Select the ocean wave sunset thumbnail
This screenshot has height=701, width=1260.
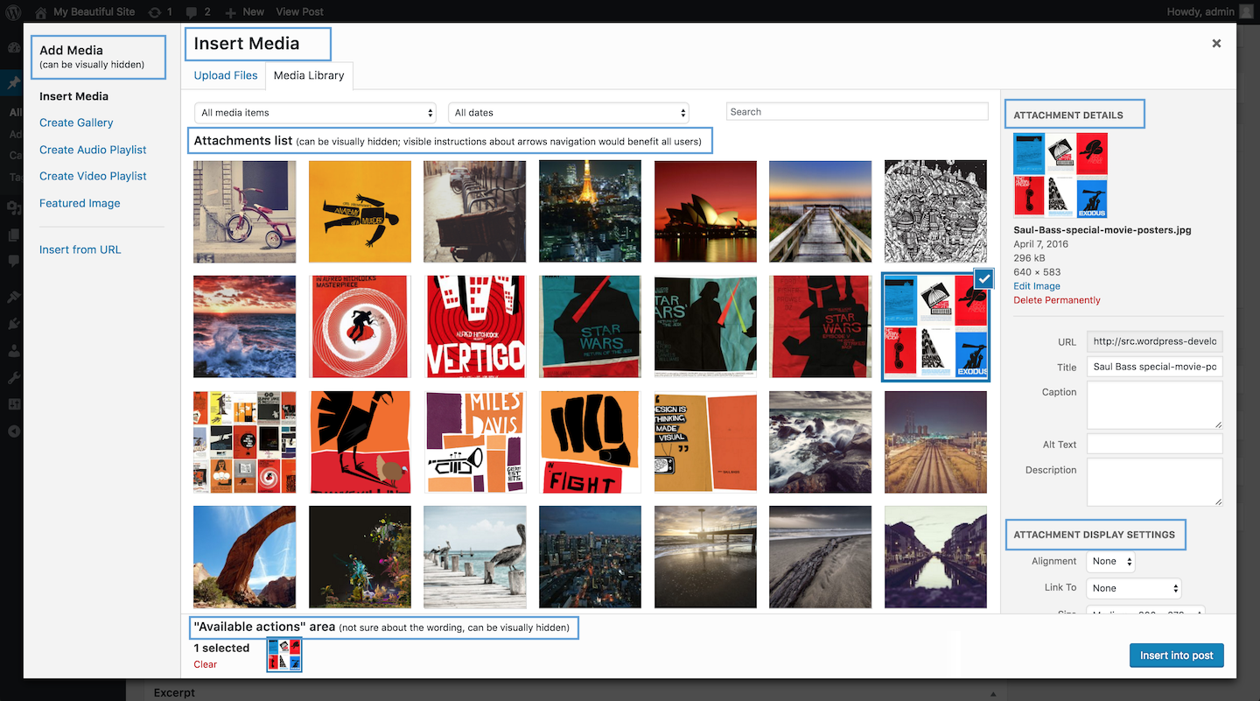coord(245,326)
